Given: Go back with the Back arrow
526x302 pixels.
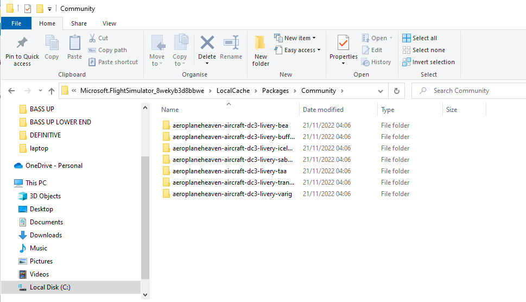Looking at the screenshot, I should pyautogui.click(x=11, y=91).
